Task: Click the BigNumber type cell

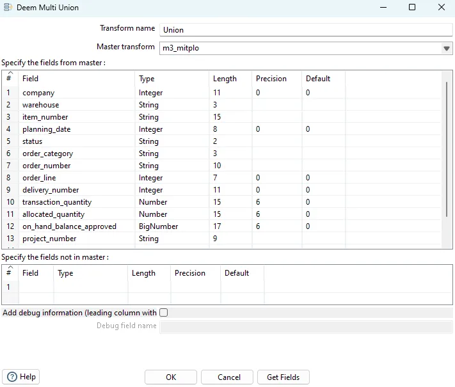Action: tap(154, 226)
